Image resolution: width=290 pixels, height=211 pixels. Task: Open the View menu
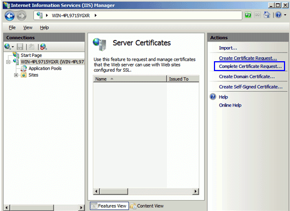[28, 27]
